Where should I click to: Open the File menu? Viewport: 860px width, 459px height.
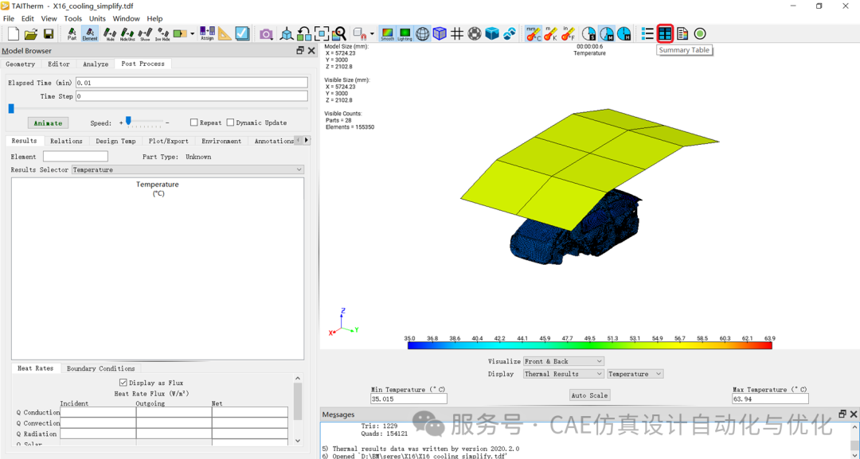pos(9,18)
